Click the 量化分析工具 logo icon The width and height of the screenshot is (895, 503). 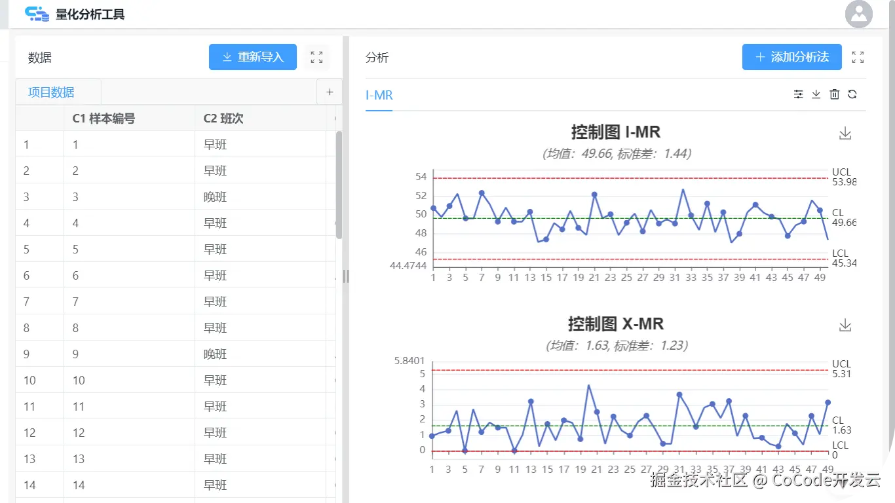(37, 14)
